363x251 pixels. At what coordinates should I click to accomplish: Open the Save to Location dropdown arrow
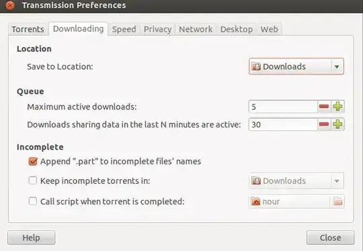[x=337, y=66]
